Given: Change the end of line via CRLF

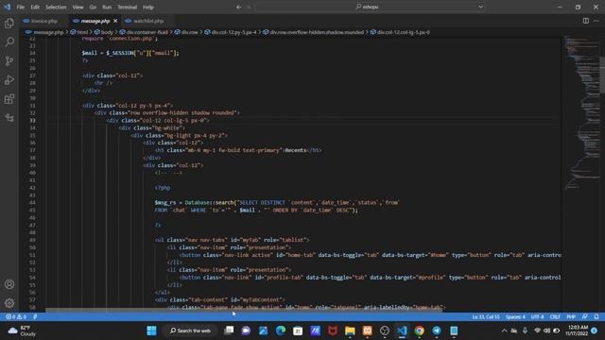Looking at the screenshot, I should [x=555, y=317].
